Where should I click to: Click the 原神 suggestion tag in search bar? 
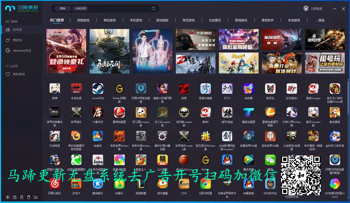63,8
